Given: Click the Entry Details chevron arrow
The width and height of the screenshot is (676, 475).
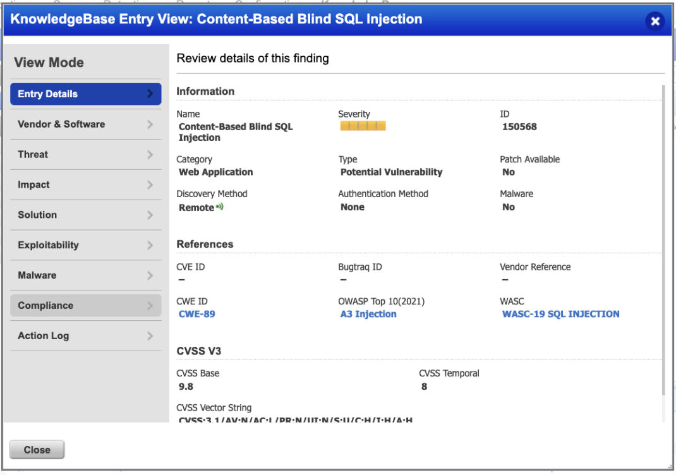Looking at the screenshot, I should pyautogui.click(x=150, y=93).
